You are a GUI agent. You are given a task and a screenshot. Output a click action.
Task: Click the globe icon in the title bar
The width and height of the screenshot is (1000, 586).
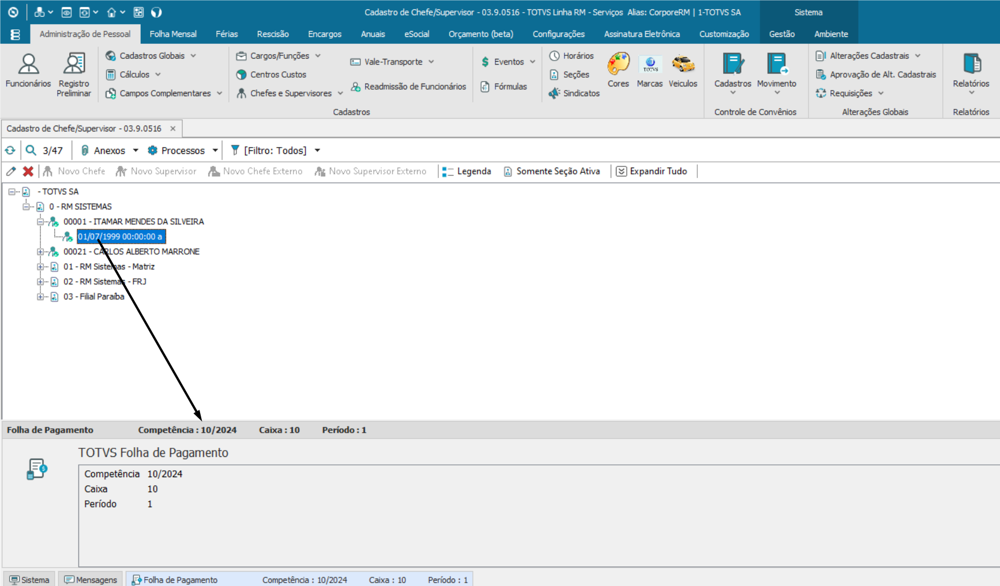pos(156,12)
